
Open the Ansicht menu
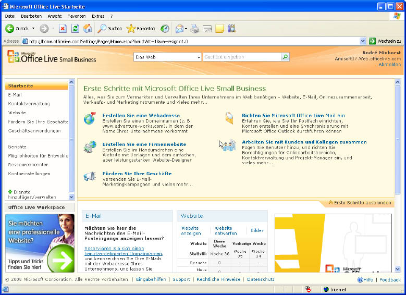coord(55,16)
